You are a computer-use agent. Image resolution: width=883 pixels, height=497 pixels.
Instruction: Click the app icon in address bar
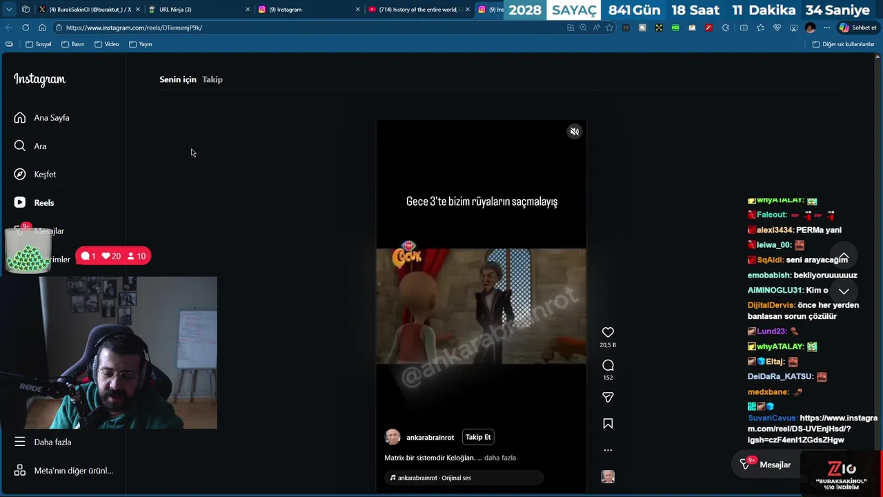point(571,28)
